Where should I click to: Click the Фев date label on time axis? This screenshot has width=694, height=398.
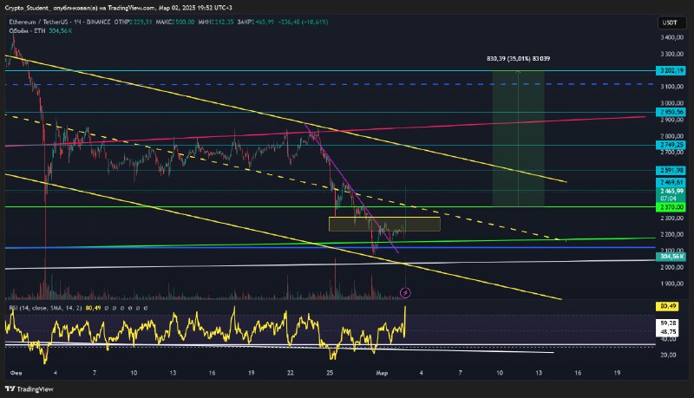click(16, 373)
